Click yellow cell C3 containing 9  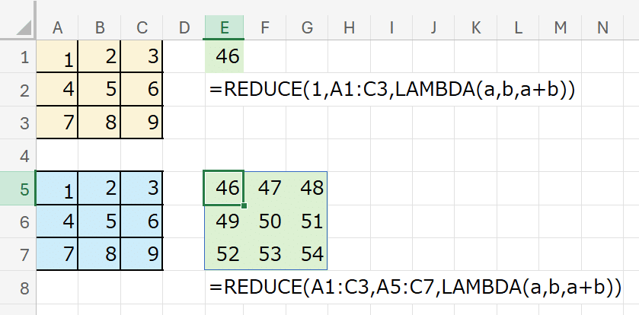tap(142, 123)
